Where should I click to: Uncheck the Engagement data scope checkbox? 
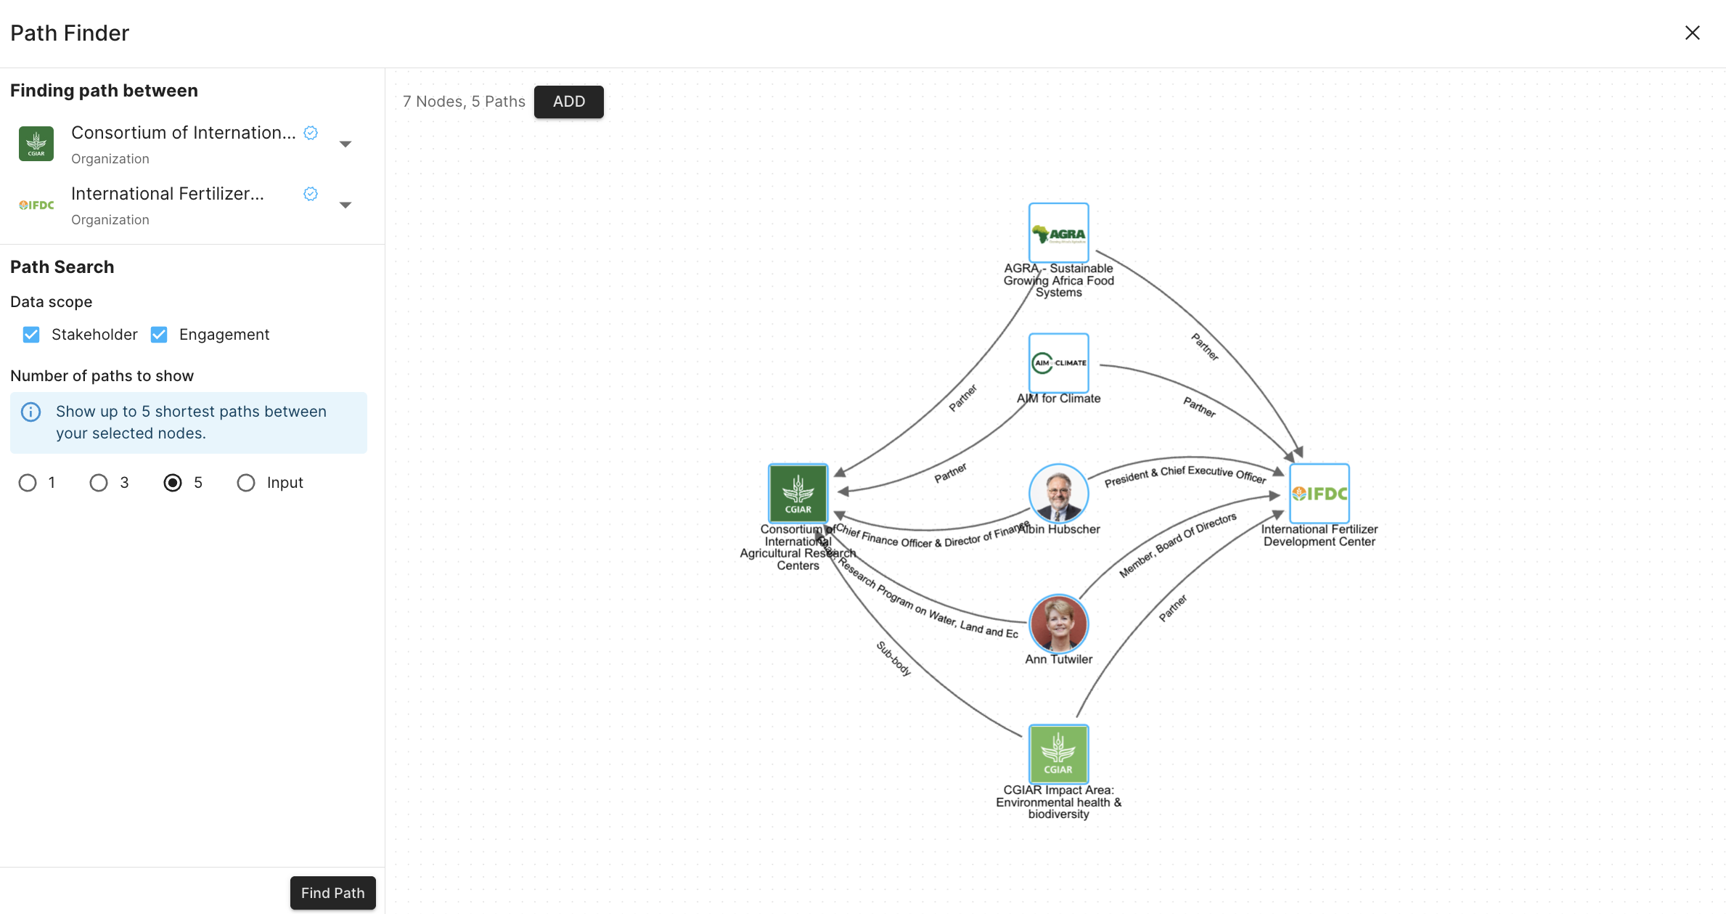(159, 335)
